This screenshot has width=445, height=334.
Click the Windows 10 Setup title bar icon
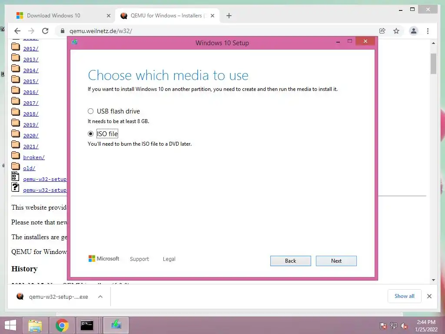[x=75, y=42]
